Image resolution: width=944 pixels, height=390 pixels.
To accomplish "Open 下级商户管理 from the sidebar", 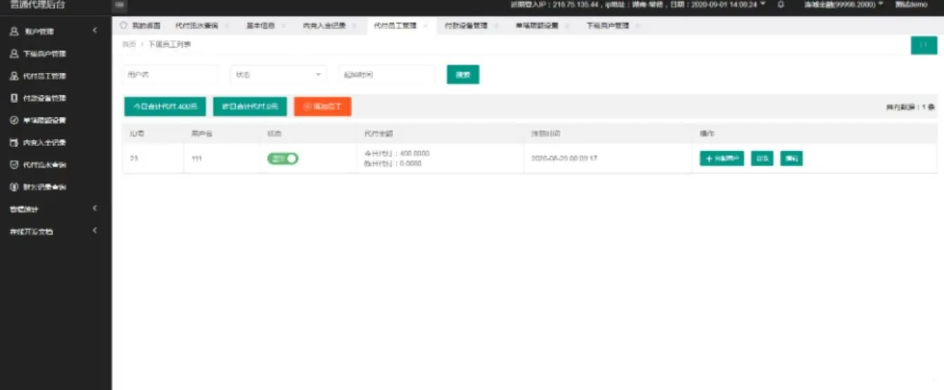I will click(44, 54).
